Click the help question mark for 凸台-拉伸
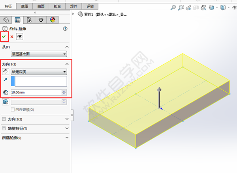 click(x=65, y=29)
